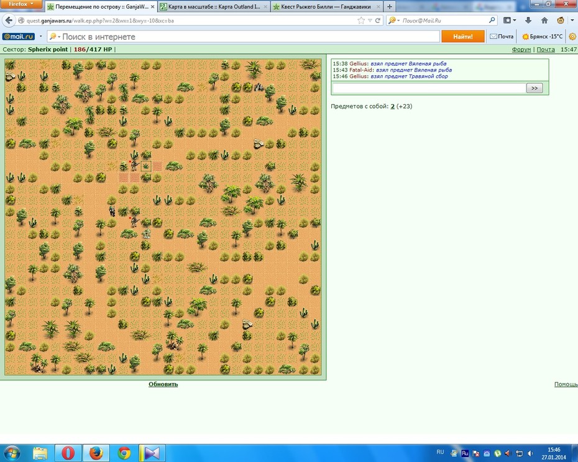Image resolution: width=578 pixels, height=462 pixels.
Task: Open the volume speaker tray icon
Action: 530,453
